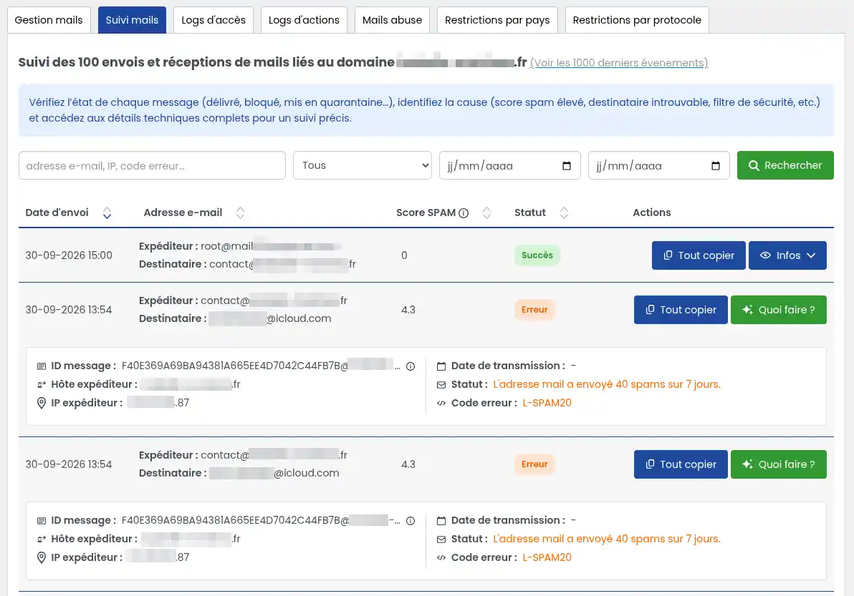Screen dimensions: 854x596
Task: Click Score SPAM info icon
Action: 464,213
